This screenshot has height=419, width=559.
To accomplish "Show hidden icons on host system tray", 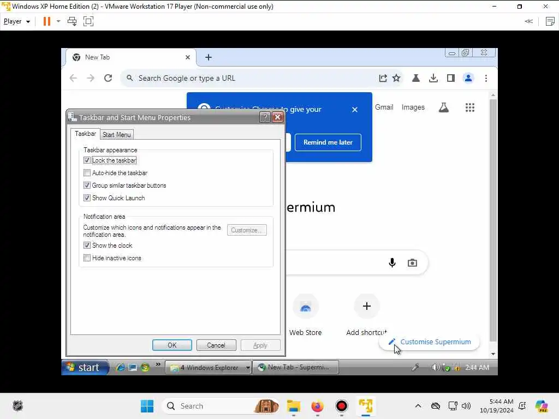I will coord(418,406).
